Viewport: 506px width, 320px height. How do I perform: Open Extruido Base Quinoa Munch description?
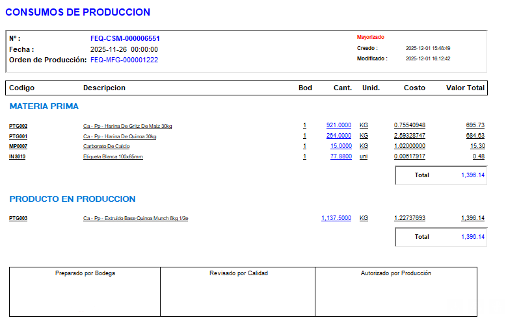pyautogui.click(x=135, y=219)
